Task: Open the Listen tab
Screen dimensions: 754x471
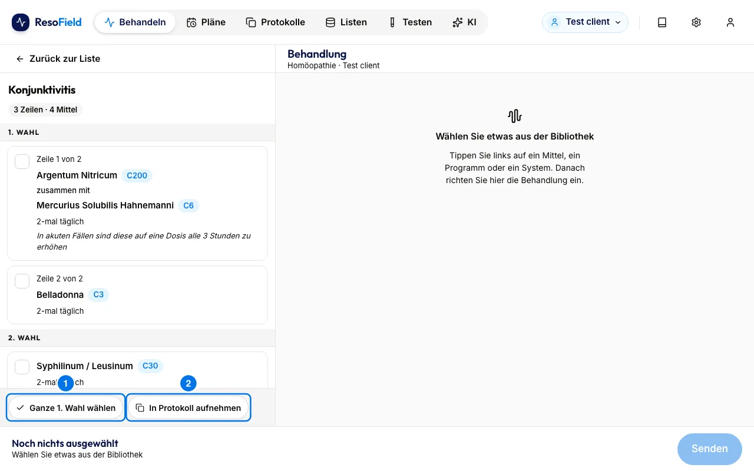Action: click(x=346, y=22)
